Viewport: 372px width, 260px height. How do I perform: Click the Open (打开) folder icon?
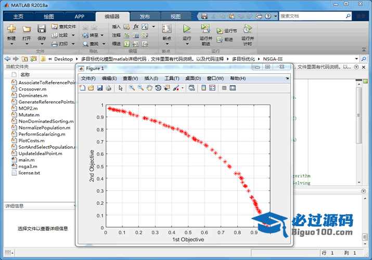coord(27,29)
